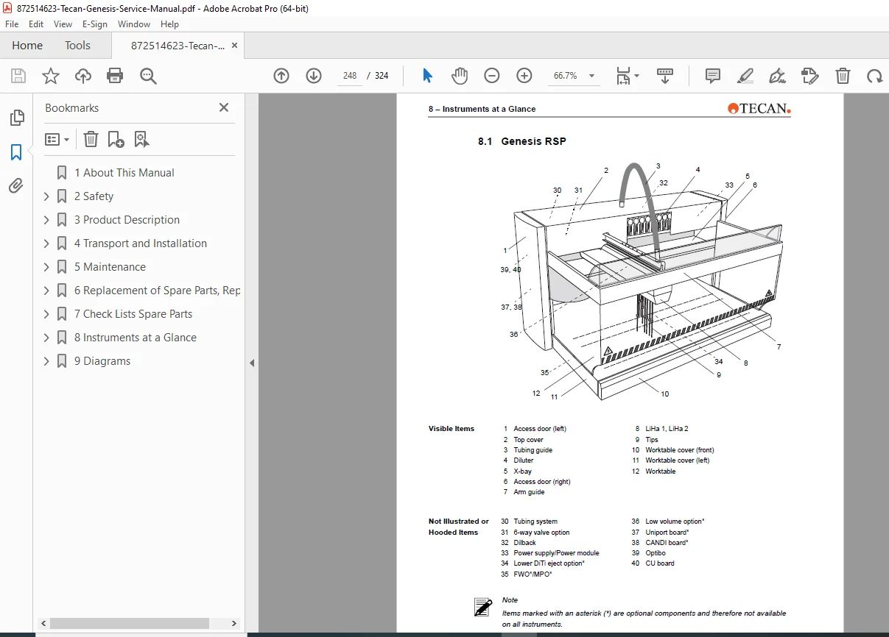Click the upload to cloud icon
The height and width of the screenshot is (637, 889).
click(x=83, y=76)
